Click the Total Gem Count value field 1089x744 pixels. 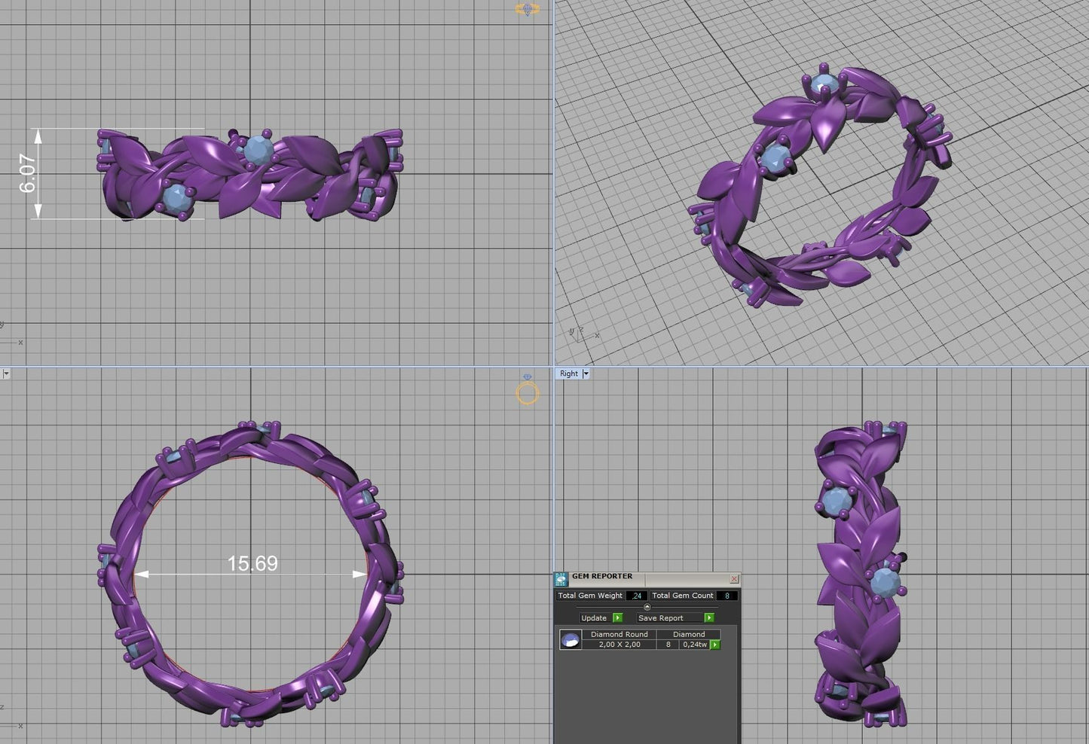click(727, 596)
